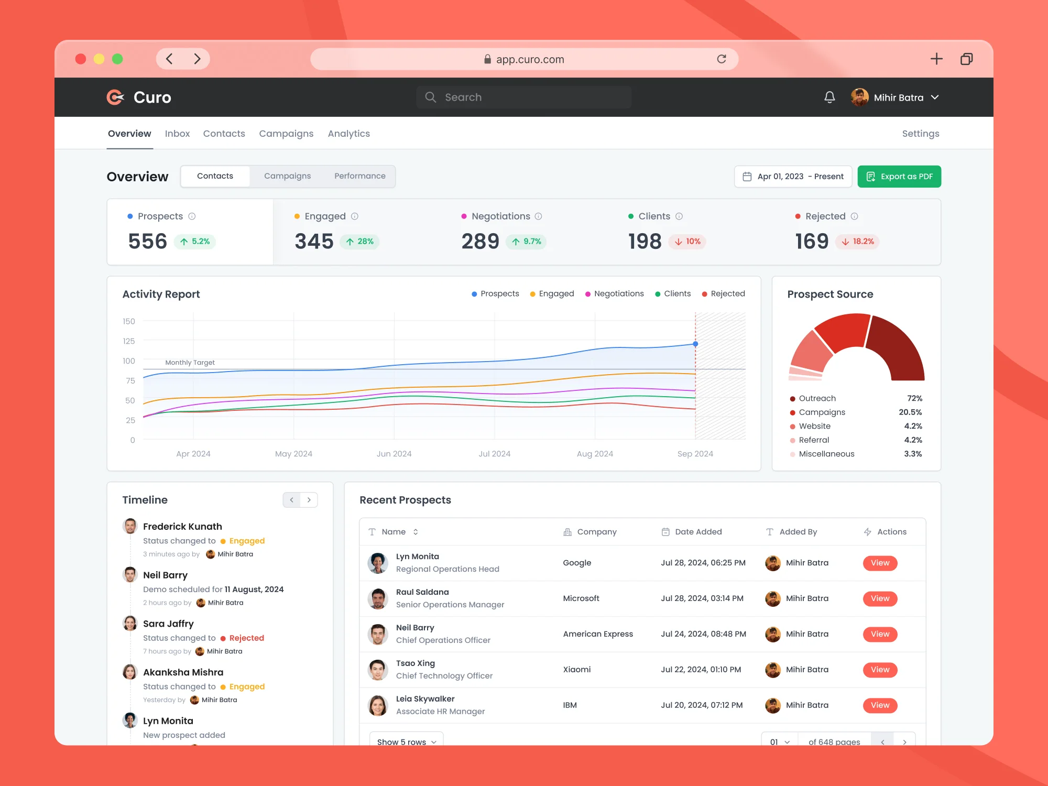Open the notifications bell
This screenshot has height=786, width=1048.
click(x=829, y=97)
